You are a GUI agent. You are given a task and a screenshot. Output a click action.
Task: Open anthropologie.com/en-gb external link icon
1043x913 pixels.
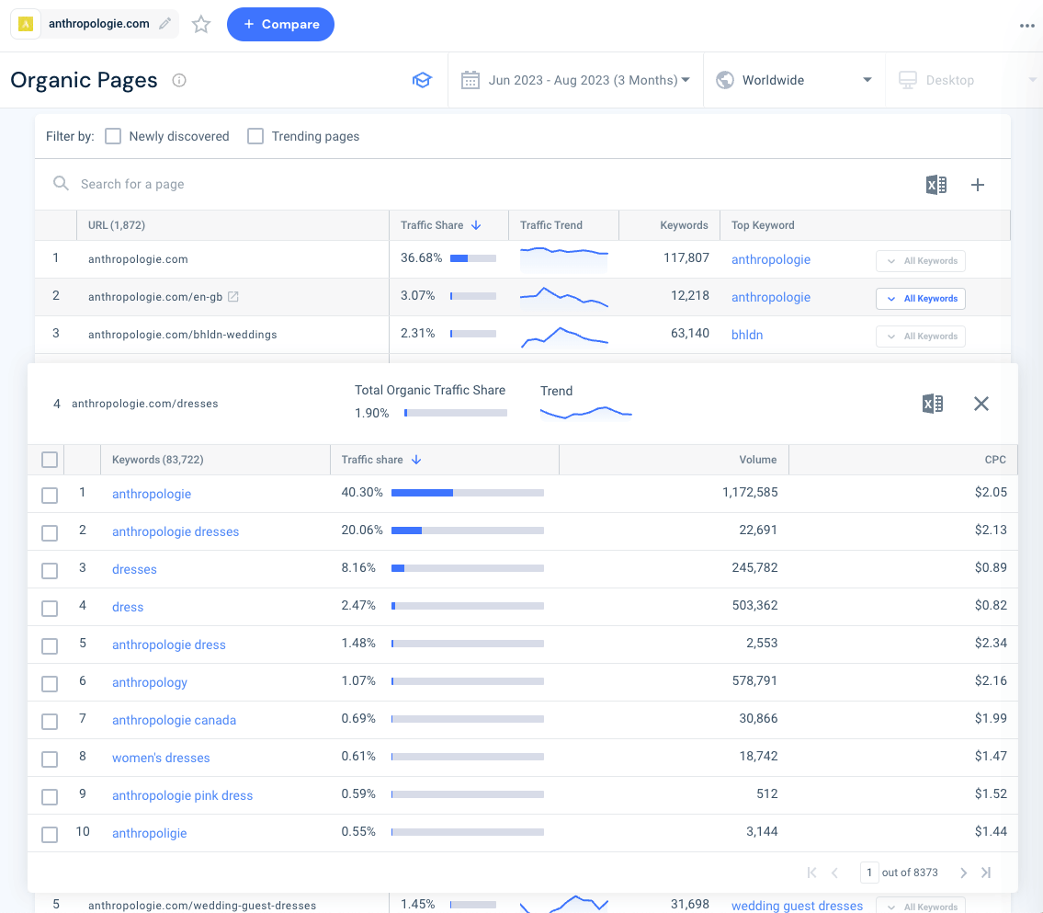coord(232,296)
